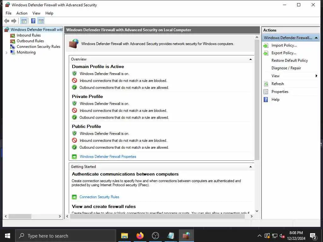Click the taskbar search box
The height and width of the screenshot is (242, 323).
point(66,236)
